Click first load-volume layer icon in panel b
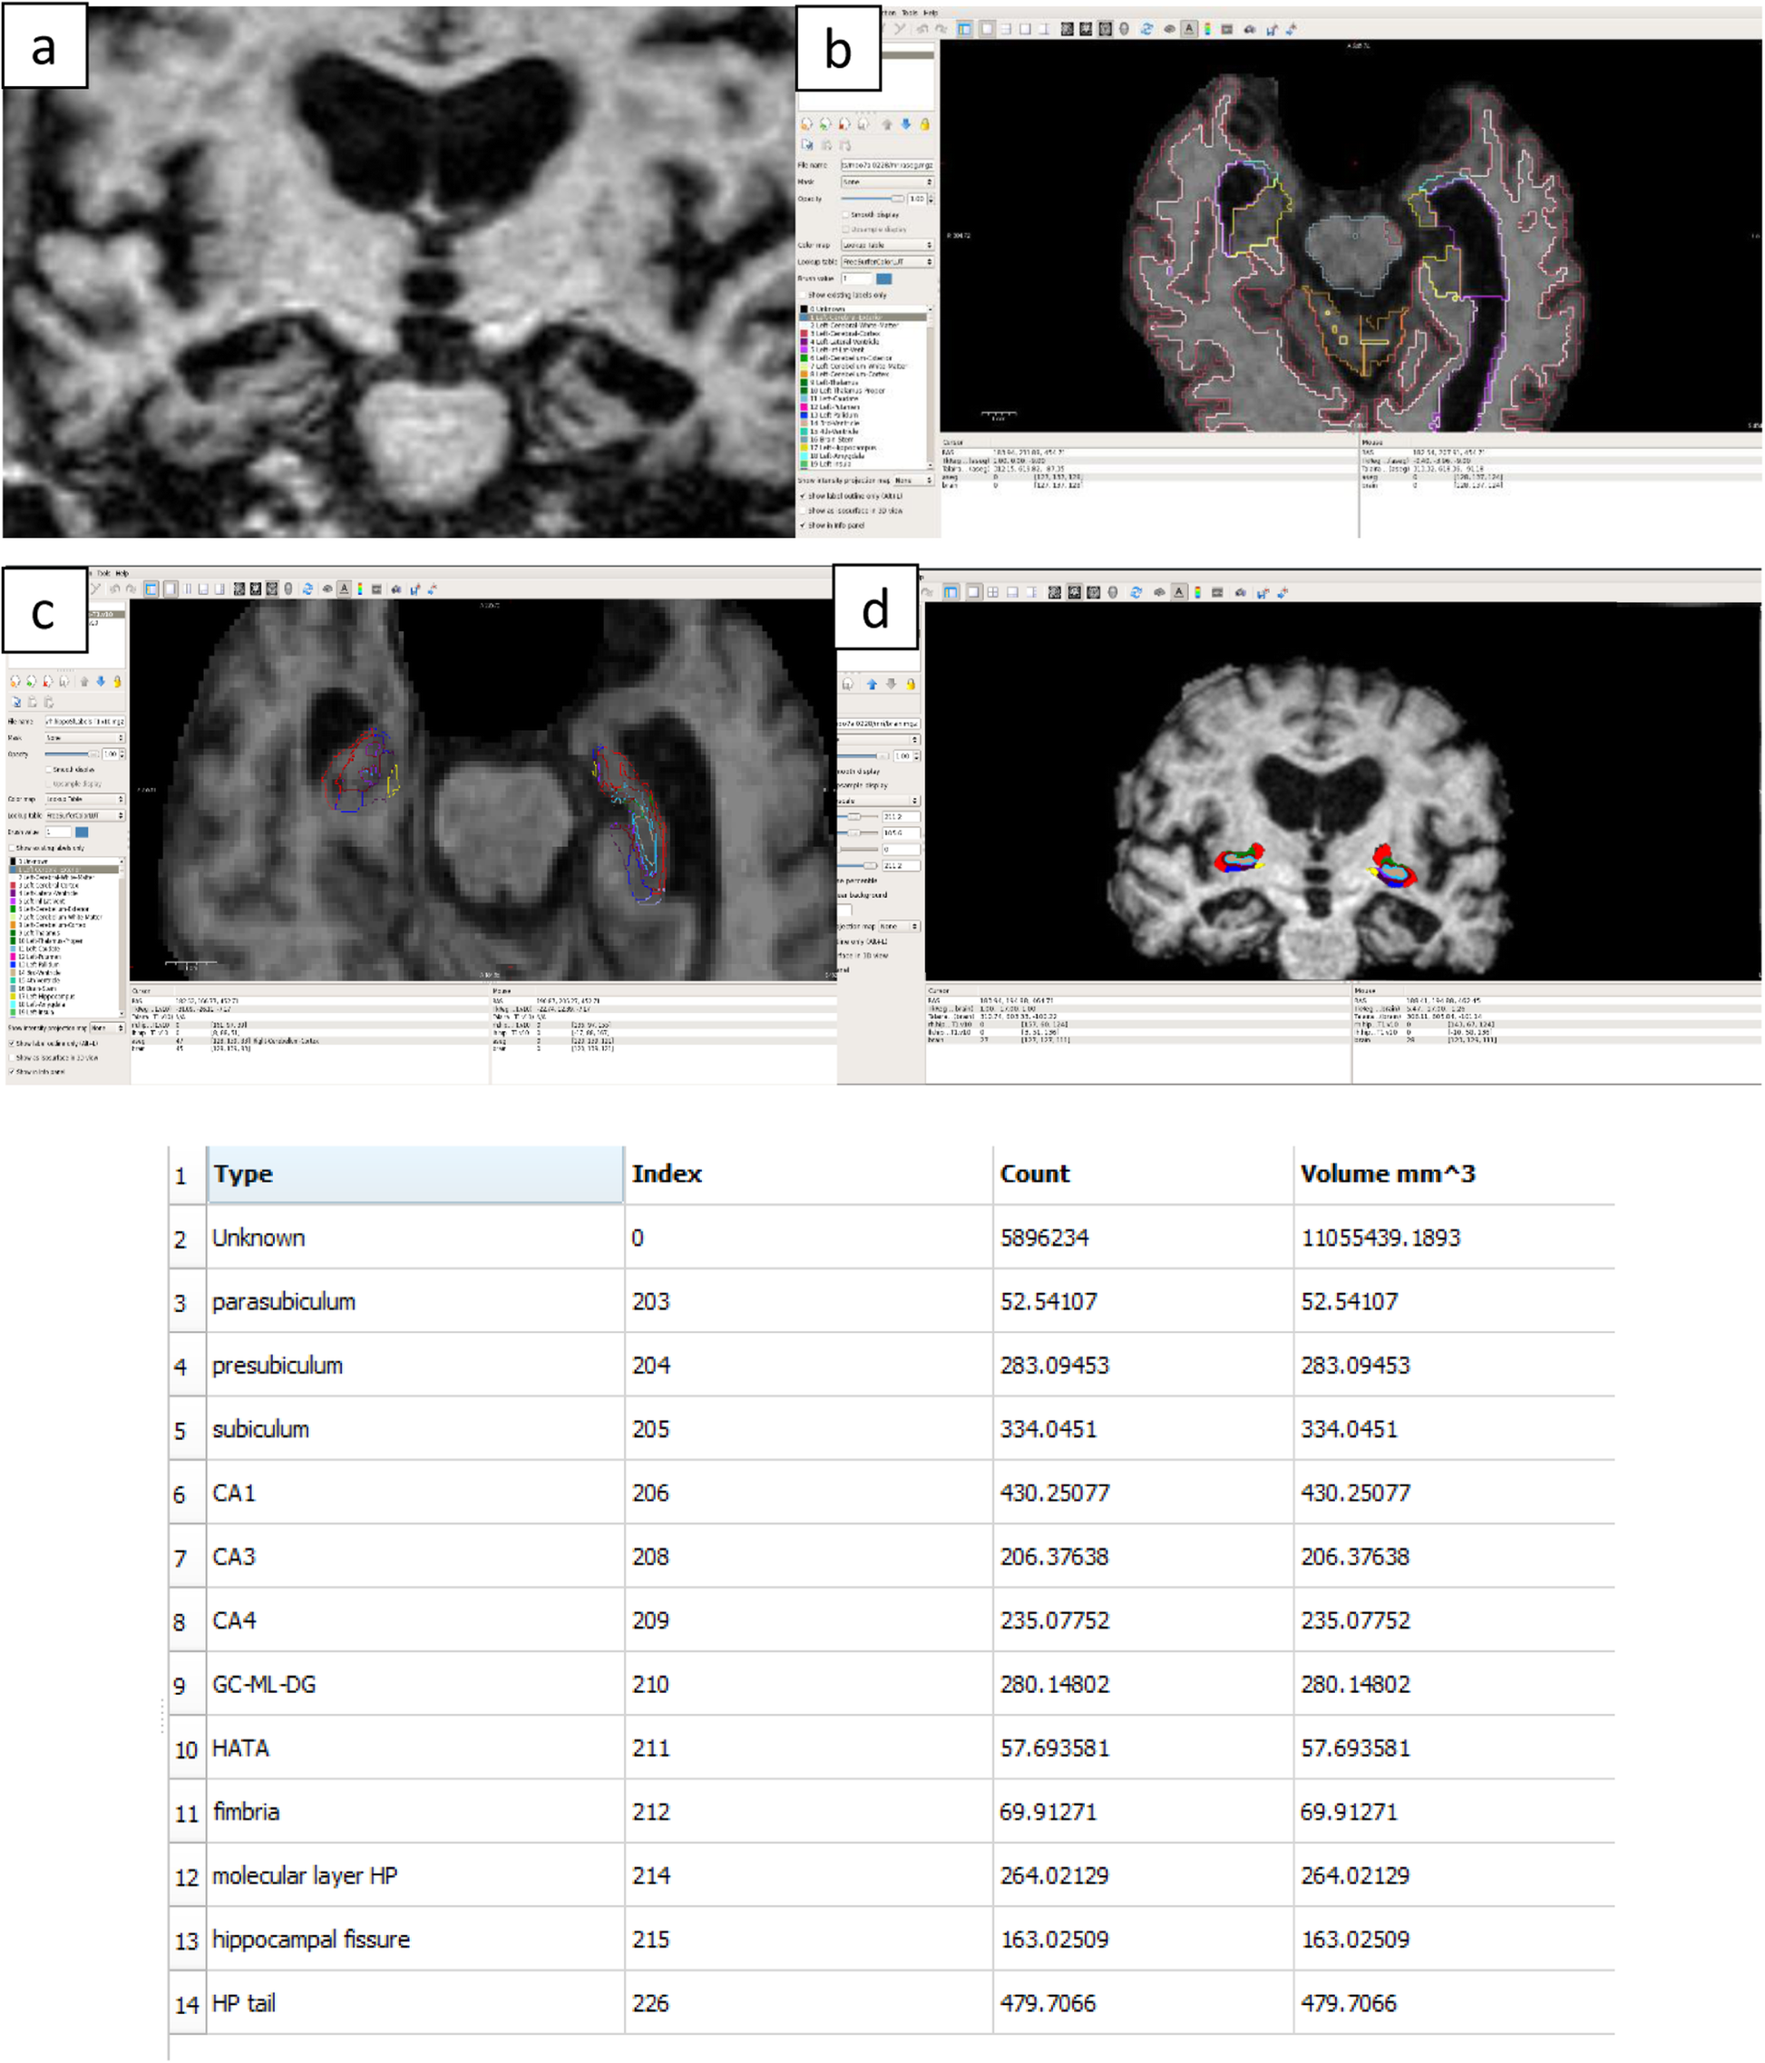1765x2063 pixels. tap(807, 124)
